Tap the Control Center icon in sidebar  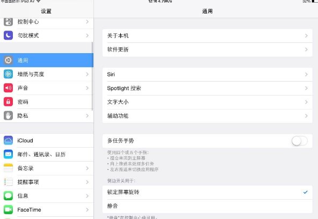(x=8, y=21)
